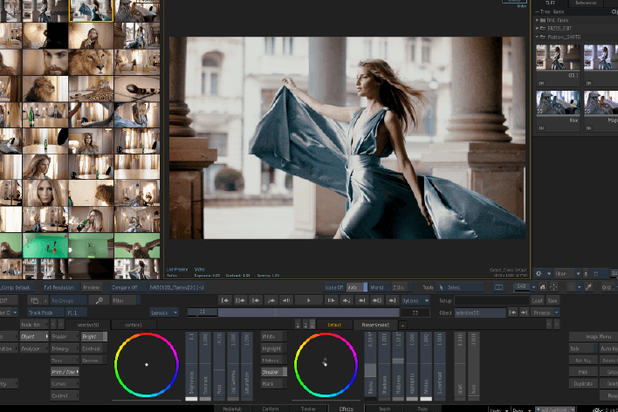Screen dimensions: 618x412
Task: Open the References tab in the media panel
Action: [x=586, y=3]
